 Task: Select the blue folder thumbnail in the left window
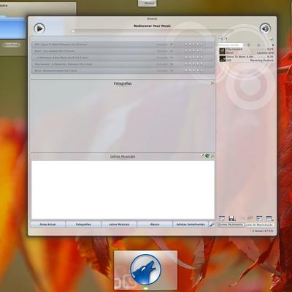pos(12,27)
